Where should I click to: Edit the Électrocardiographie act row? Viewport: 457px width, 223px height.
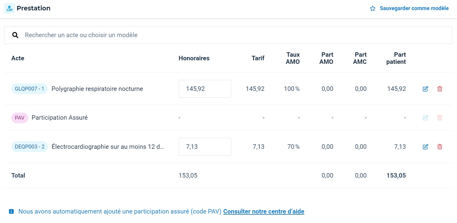[425, 147]
